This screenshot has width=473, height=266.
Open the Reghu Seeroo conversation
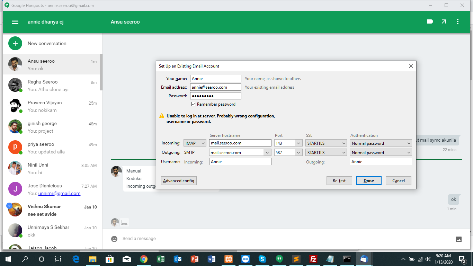coord(52,85)
